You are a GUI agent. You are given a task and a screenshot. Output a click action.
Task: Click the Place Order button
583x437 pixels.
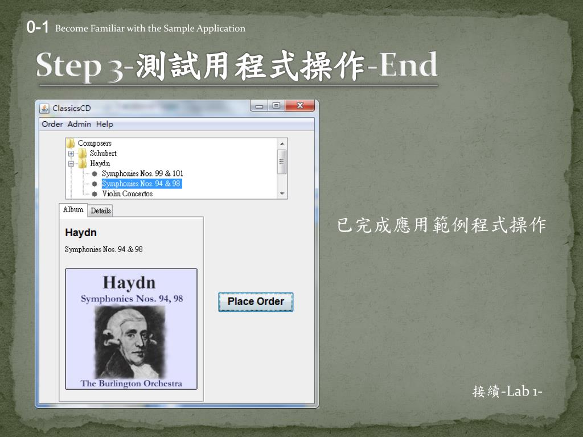(256, 302)
